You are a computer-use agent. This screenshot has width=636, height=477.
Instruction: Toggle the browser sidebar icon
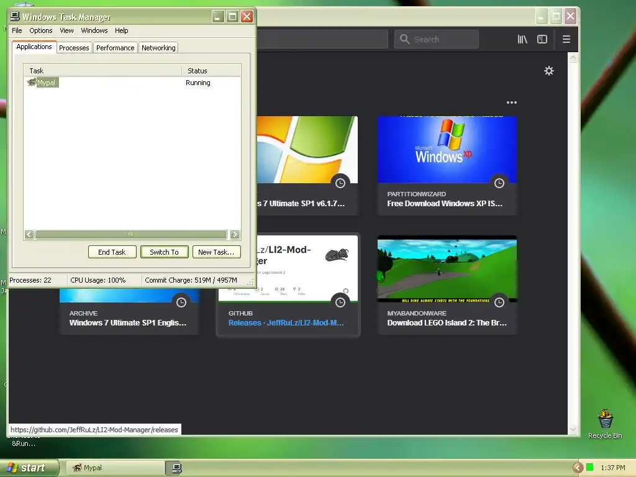pyautogui.click(x=542, y=39)
